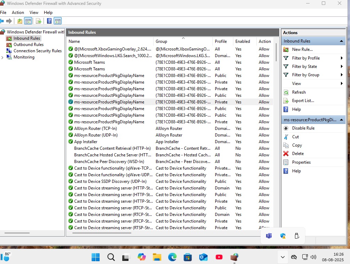This screenshot has height=264, width=350.
Task: Open Microsoft Store from the taskbar
Action: pos(188,257)
